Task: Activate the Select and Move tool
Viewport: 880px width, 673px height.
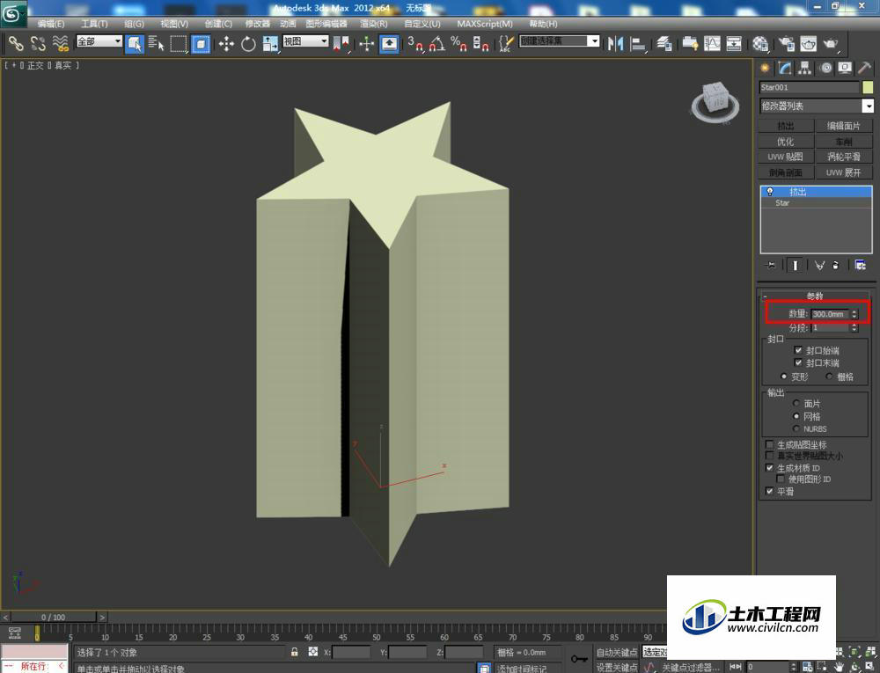Action: point(226,44)
